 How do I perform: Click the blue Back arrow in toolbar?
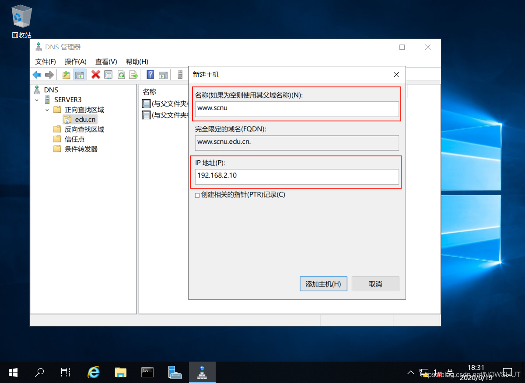coord(37,75)
